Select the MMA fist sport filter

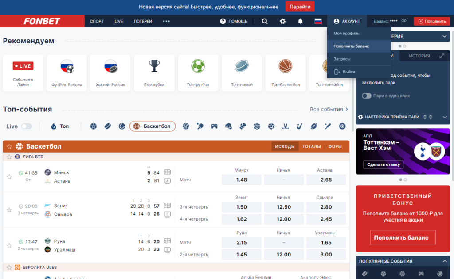pyautogui.click(x=228, y=126)
